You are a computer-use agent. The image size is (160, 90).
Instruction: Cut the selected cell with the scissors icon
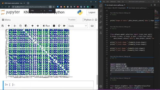click(x=15, y=26)
